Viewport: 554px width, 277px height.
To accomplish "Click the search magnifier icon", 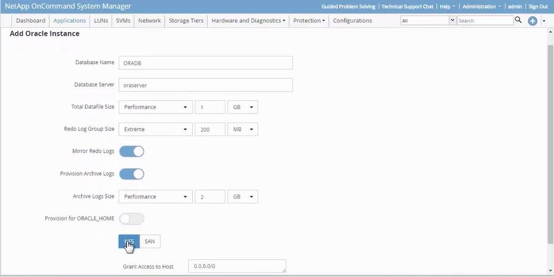I will point(518,20).
